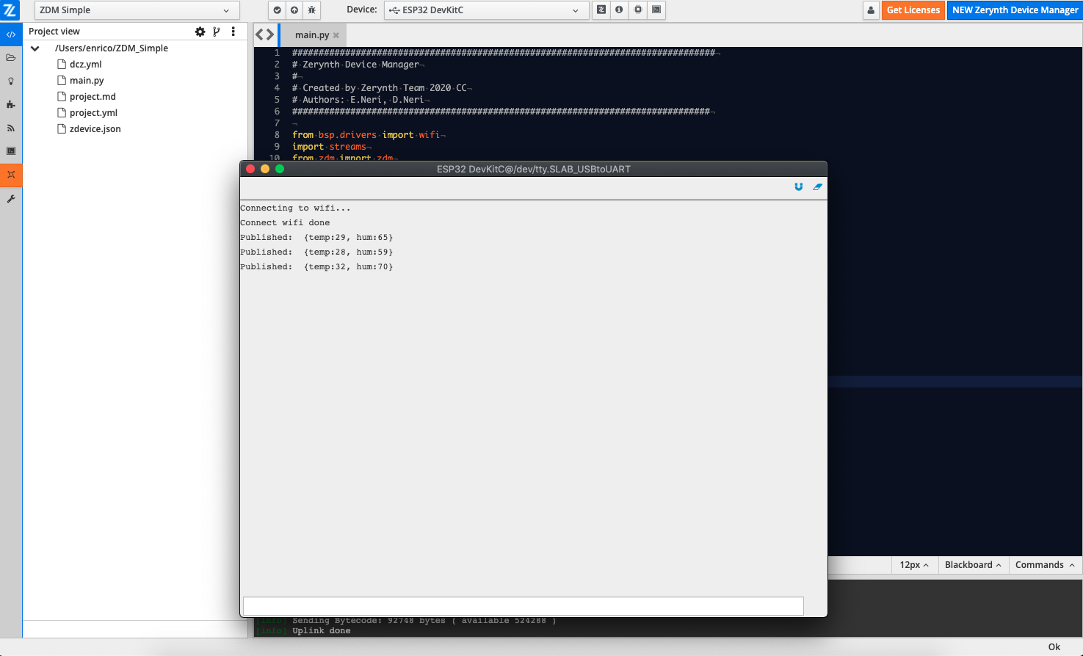Click the 'temp:28, hum:59' published line

pyautogui.click(x=316, y=252)
